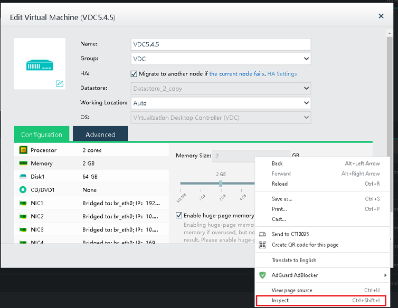The image size is (398, 308).
Task: Click the Processor icon in hardware list
Action: (23, 150)
